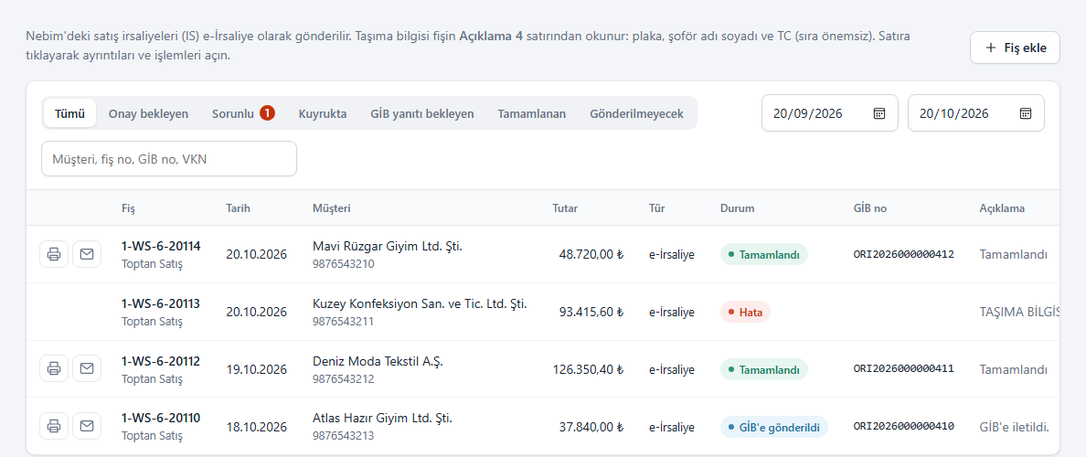Click the Hata status badge
This screenshot has height=457, width=1086.
pos(745,313)
